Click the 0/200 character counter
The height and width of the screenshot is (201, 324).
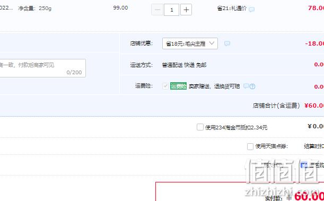coord(74,72)
